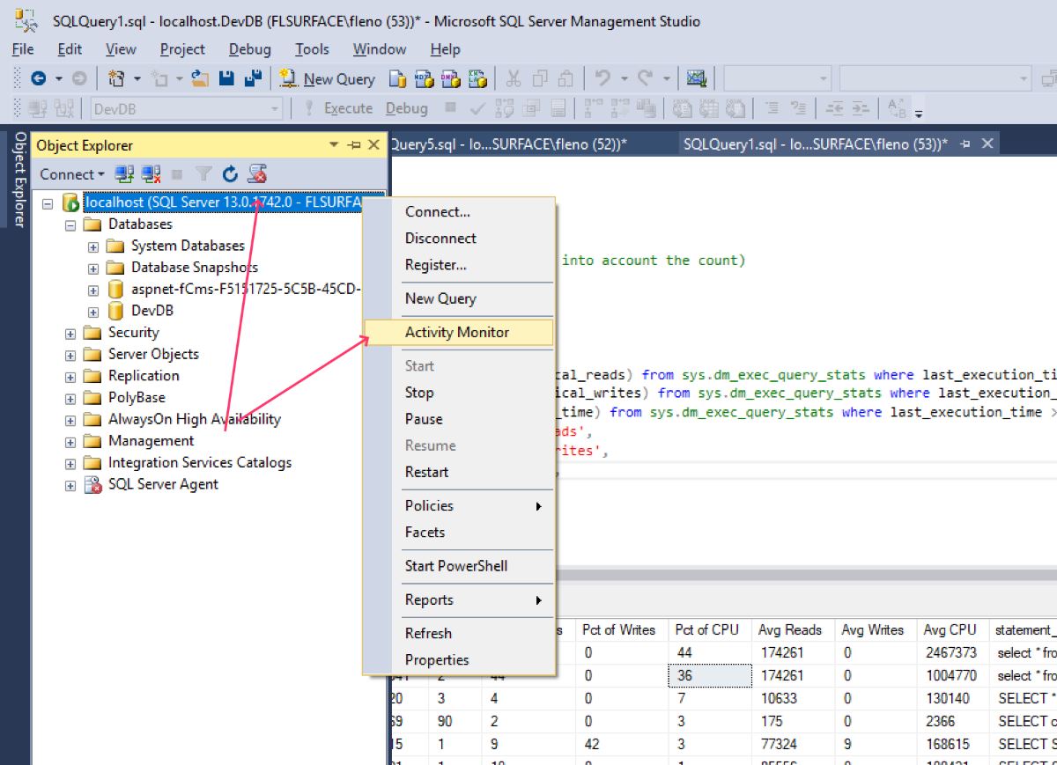Screen dimensions: 1057x765
Task: Select the PolyBase tree folder
Action: (x=137, y=398)
